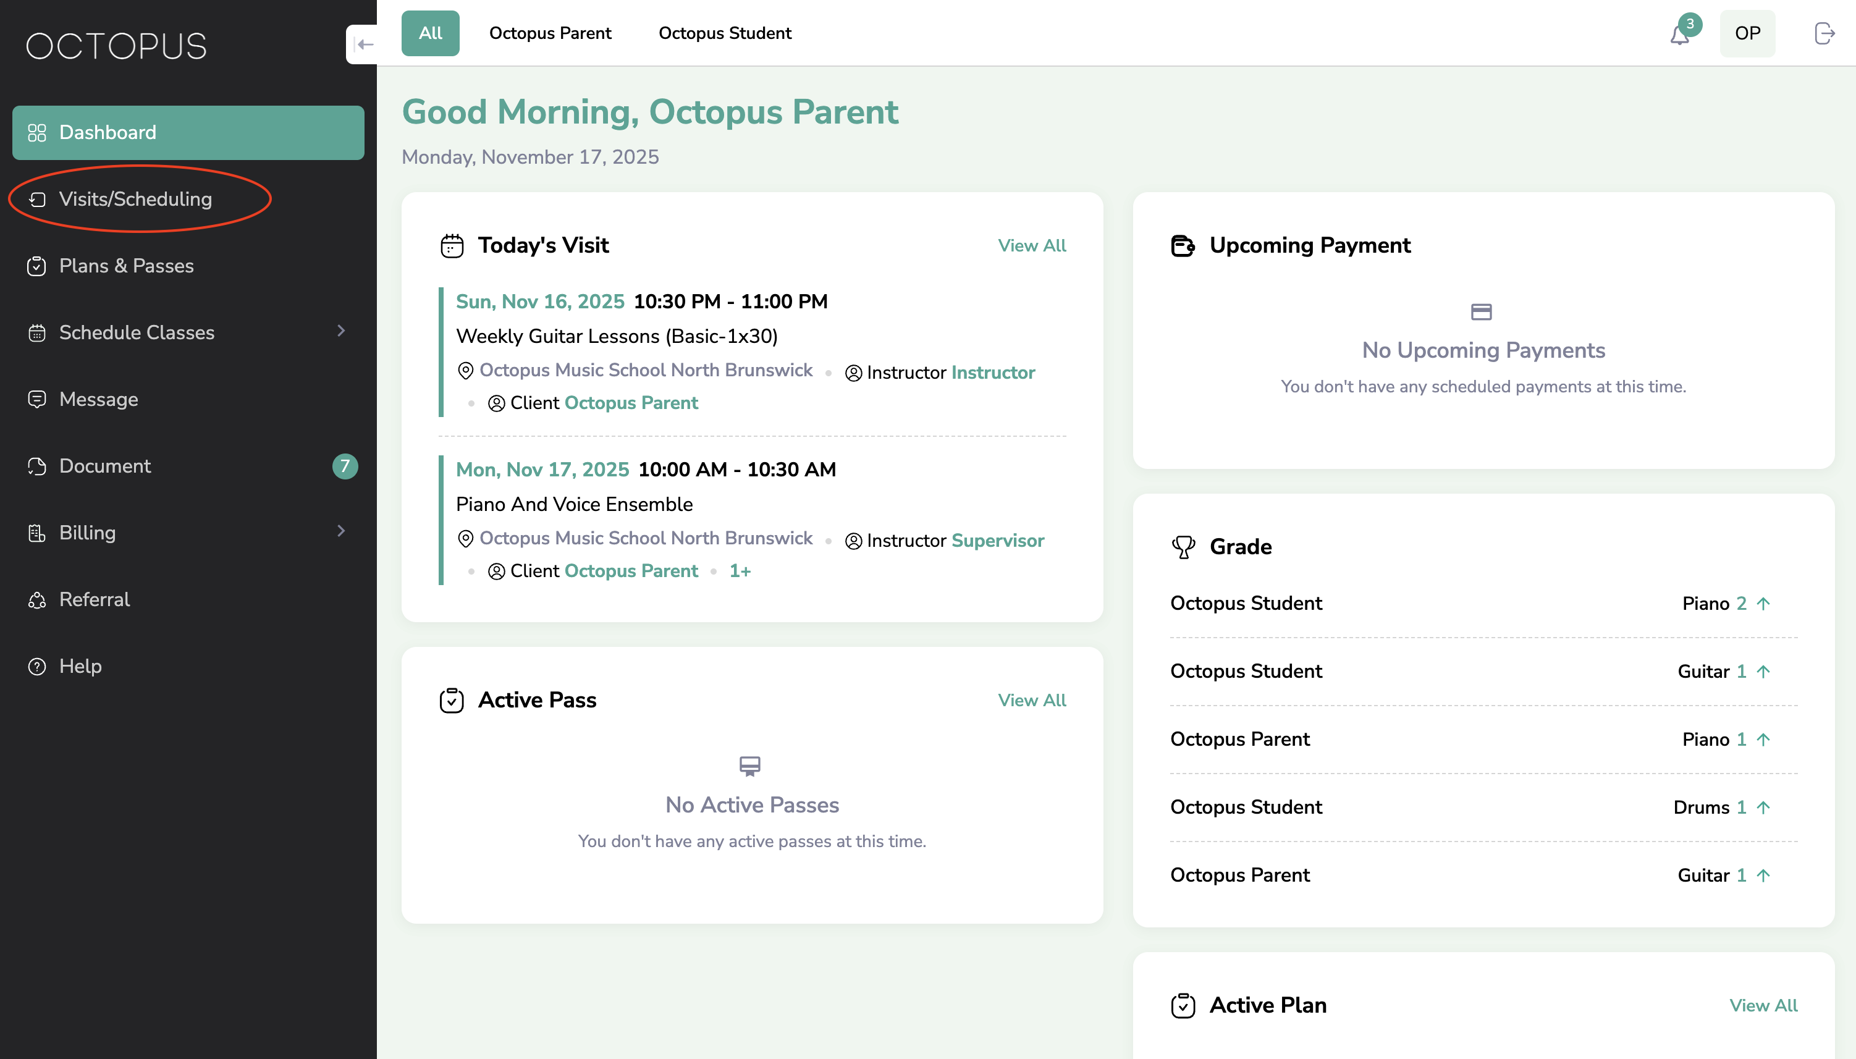Open Visits/Scheduling from the sidebar

pos(135,200)
